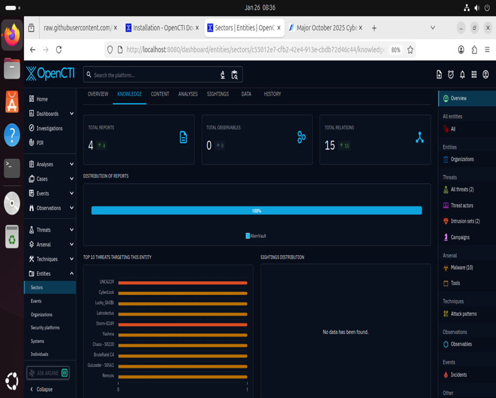Open Incidents in right panel
This screenshot has height=398, width=496.
pos(458,374)
